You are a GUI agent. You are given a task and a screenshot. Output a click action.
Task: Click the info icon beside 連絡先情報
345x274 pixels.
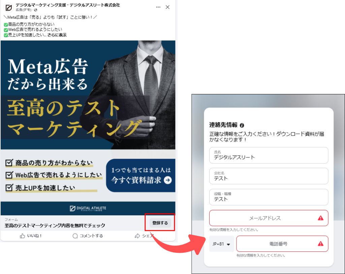242,125
